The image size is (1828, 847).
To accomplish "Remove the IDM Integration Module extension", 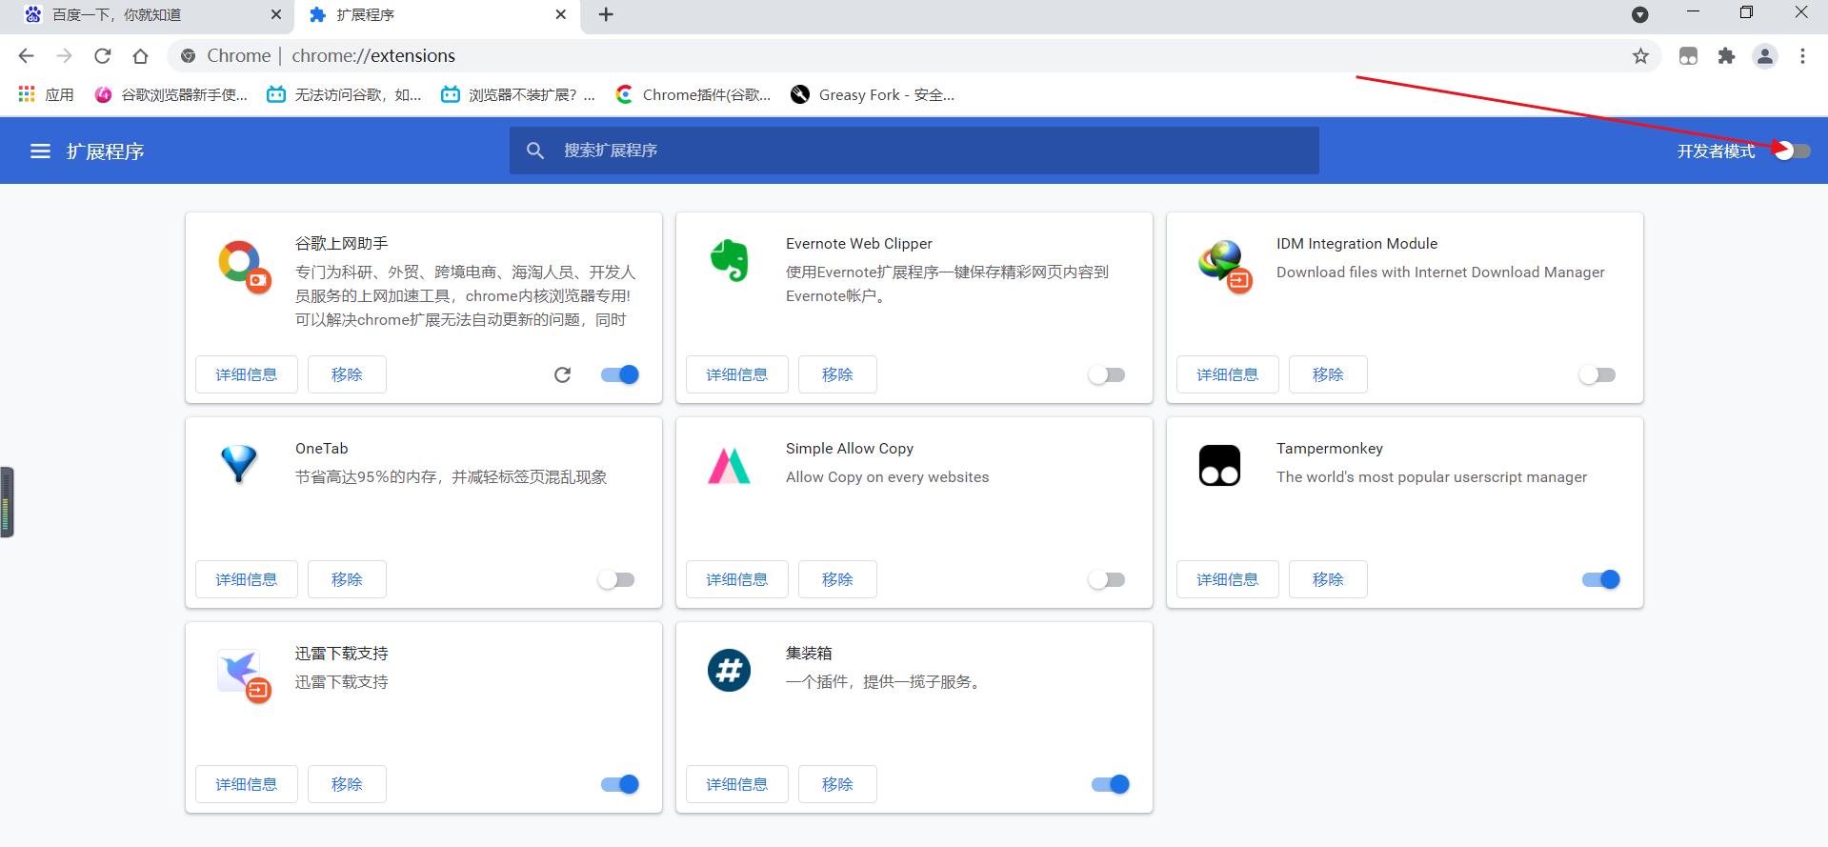I will 1328,374.
